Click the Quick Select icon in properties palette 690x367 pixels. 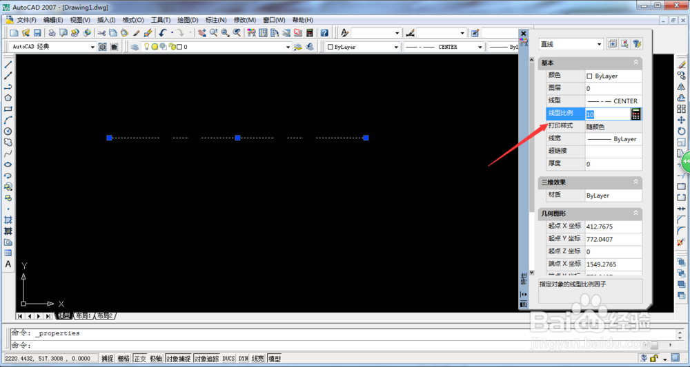(637, 44)
